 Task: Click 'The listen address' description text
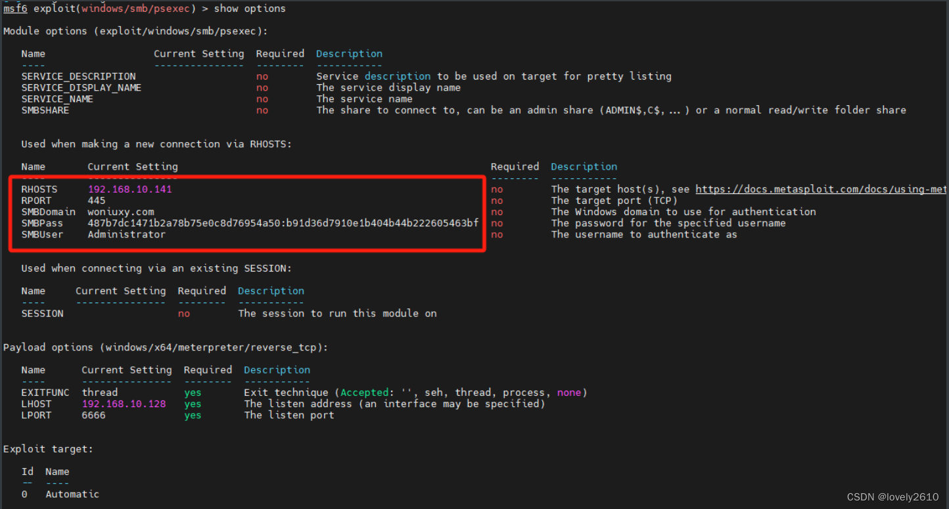(394, 404)
